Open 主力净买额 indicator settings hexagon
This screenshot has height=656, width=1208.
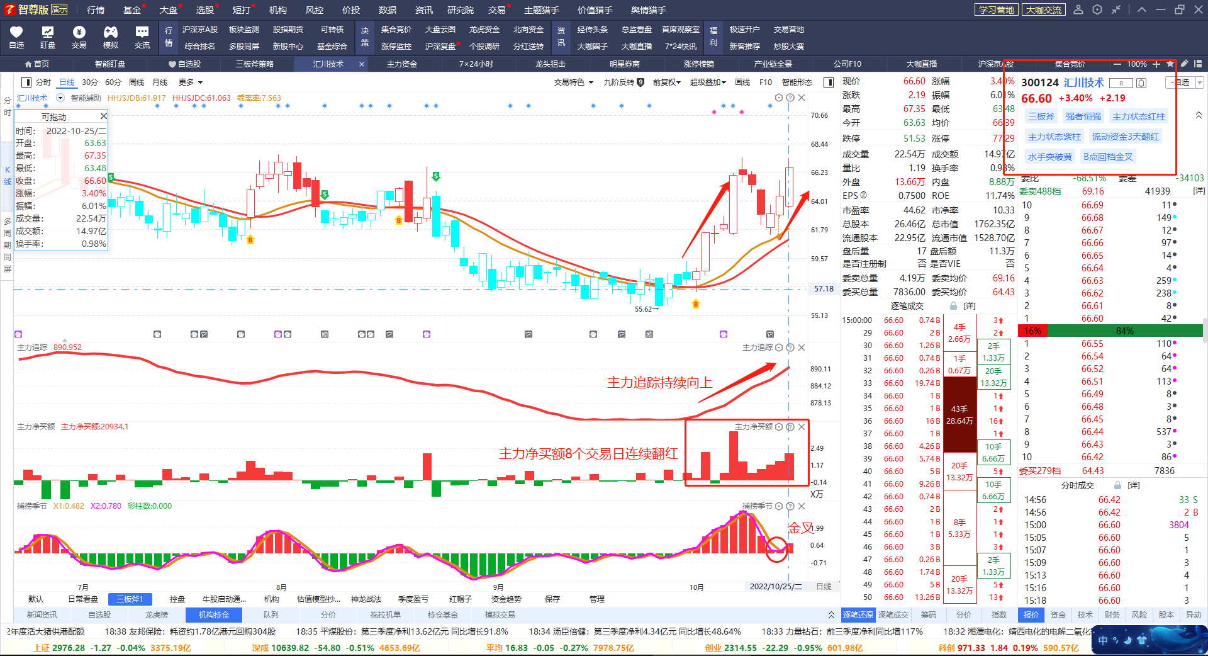click(779, 427)
